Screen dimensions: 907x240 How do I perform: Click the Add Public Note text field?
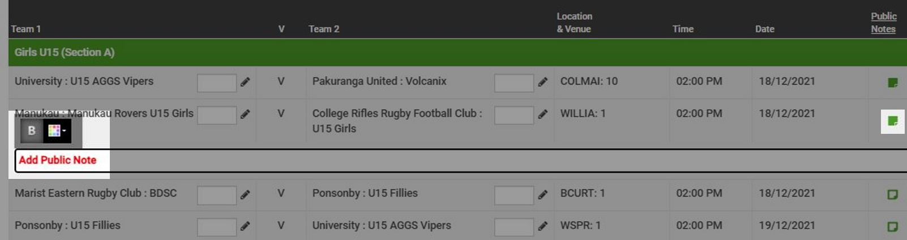pos(460,160)
